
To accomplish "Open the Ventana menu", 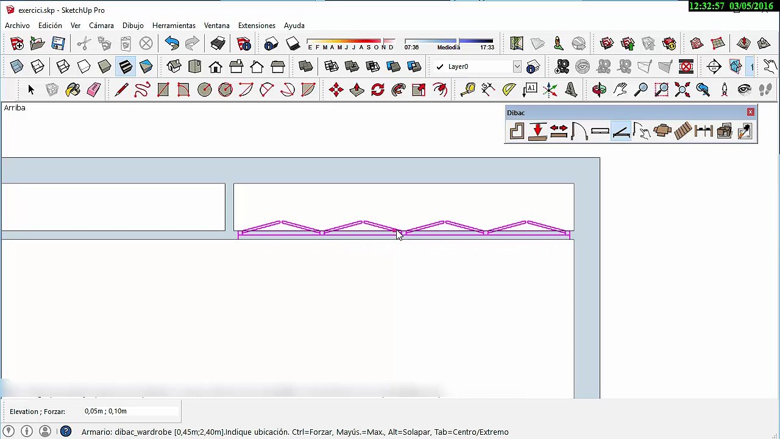I will tap(217, 26).
